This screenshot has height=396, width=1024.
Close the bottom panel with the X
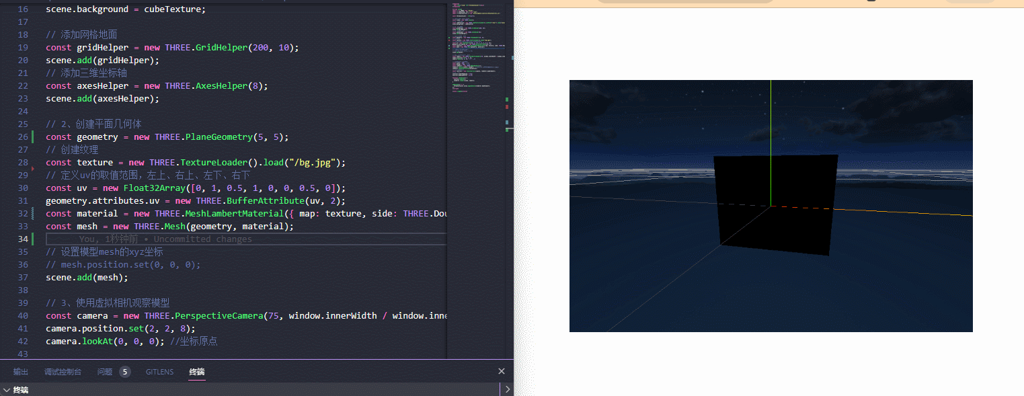501,371
